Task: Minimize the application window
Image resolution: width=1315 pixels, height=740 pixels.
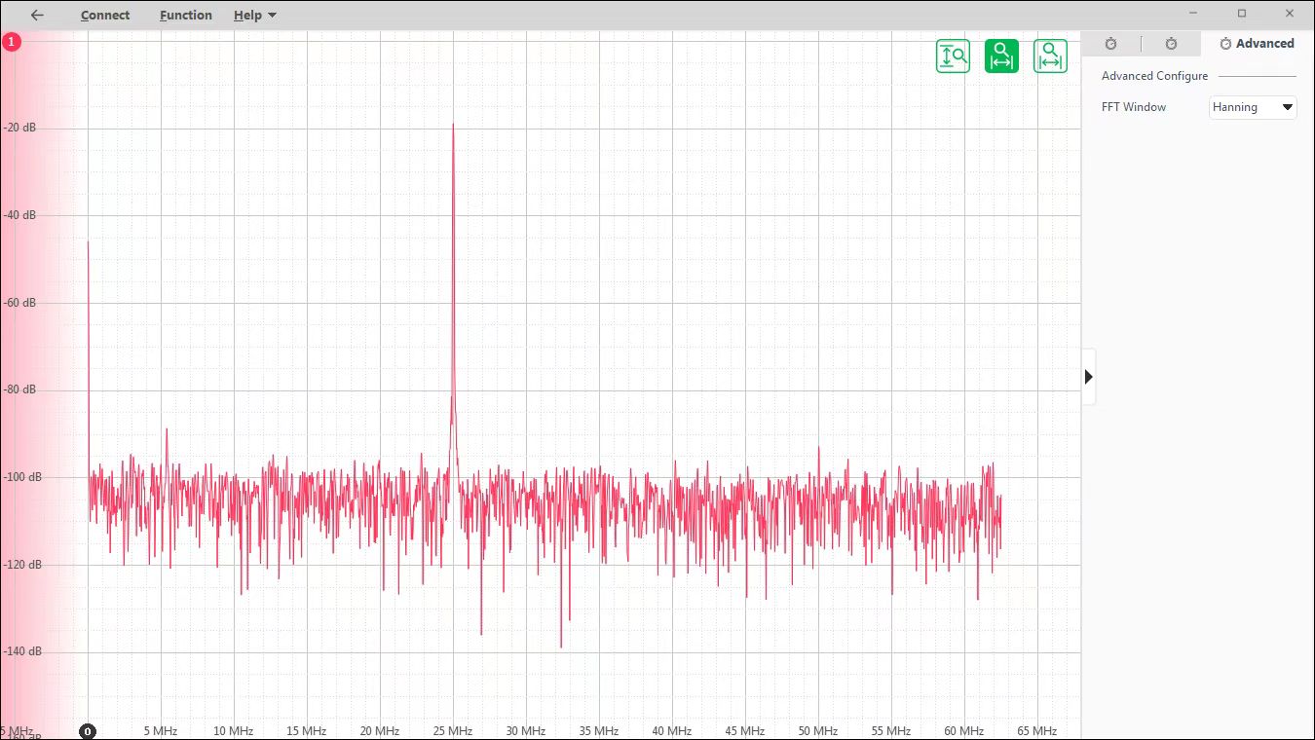Action: point(1194,14)
